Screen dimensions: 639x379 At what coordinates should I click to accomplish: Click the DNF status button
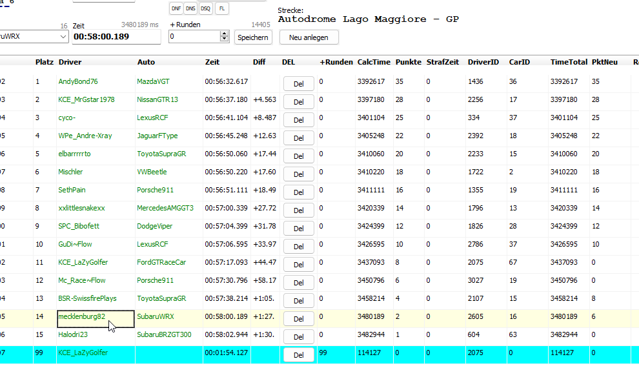tap(175, 8)
